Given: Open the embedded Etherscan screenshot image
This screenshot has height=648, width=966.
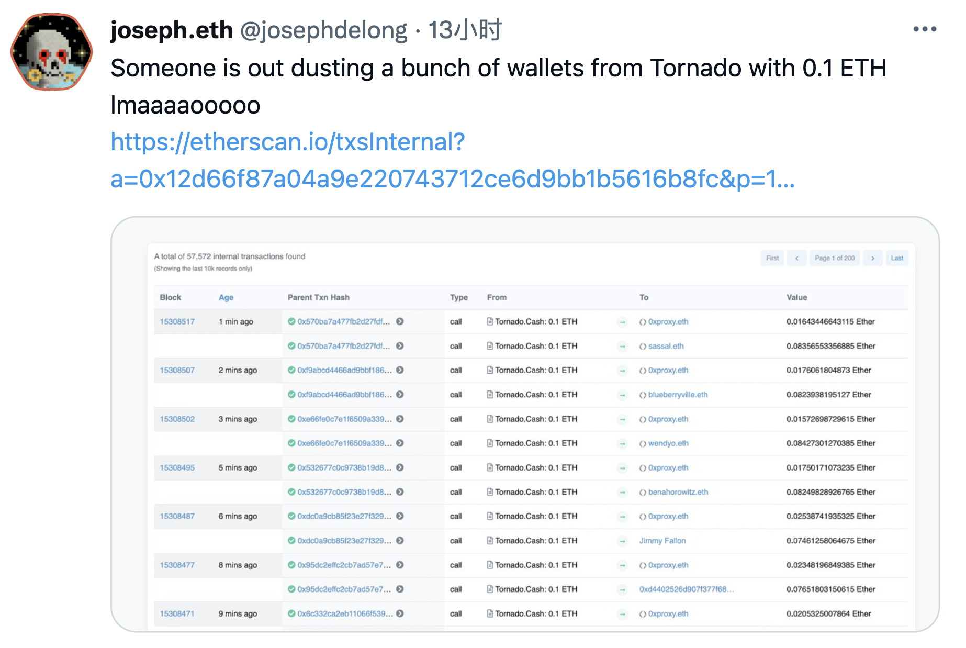Looking at the screenshot, I should [x=525, y=424].
